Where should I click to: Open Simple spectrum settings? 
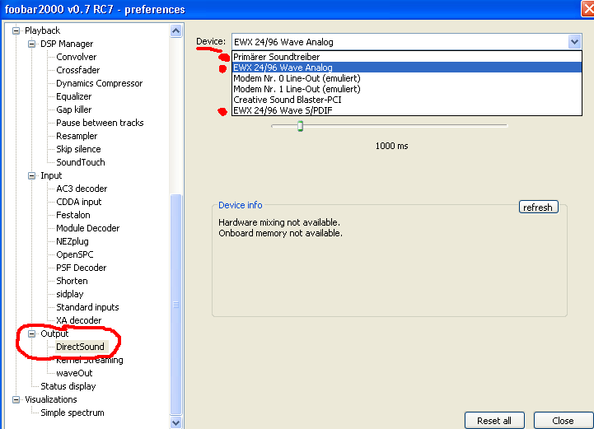pos(72,413)
